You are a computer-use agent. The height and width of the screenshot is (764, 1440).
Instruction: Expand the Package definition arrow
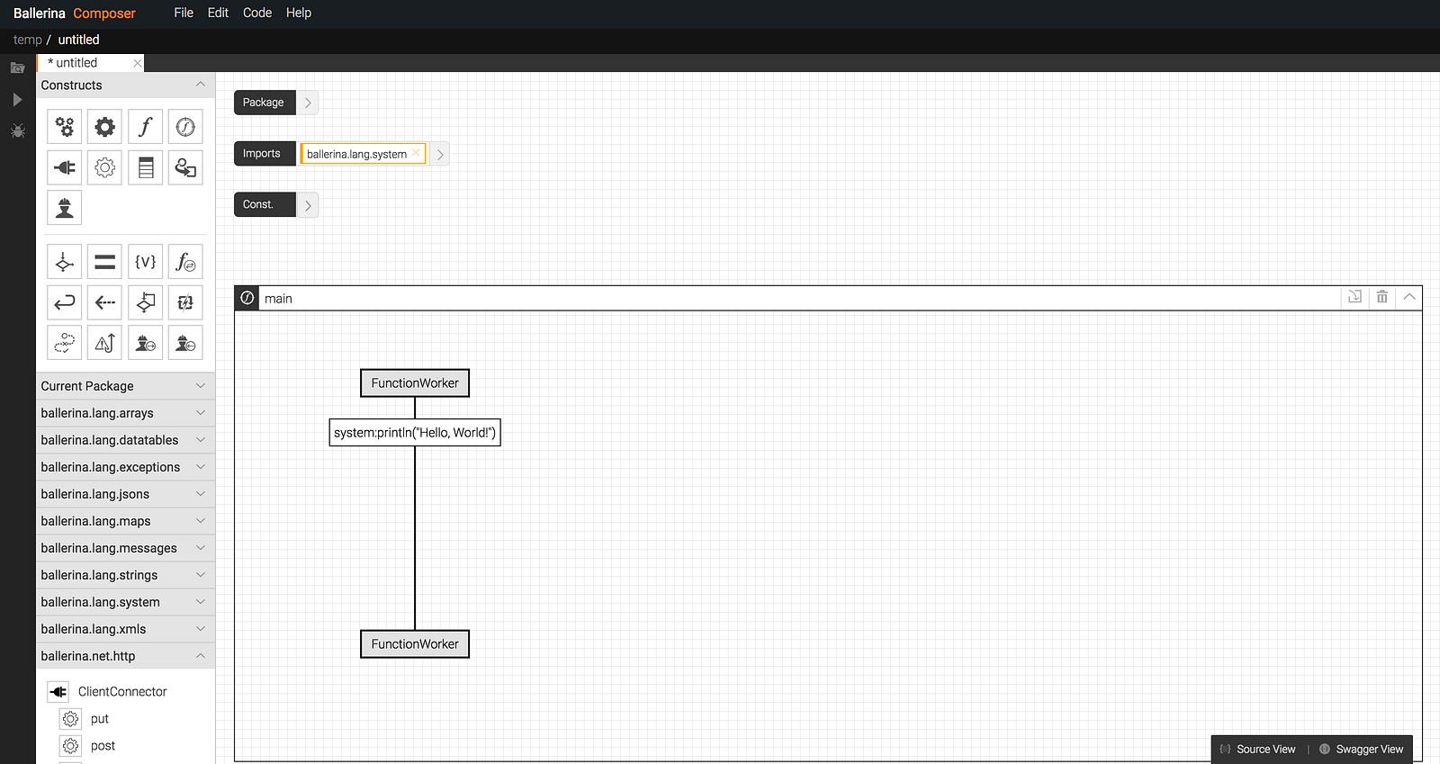pos(308,103)
